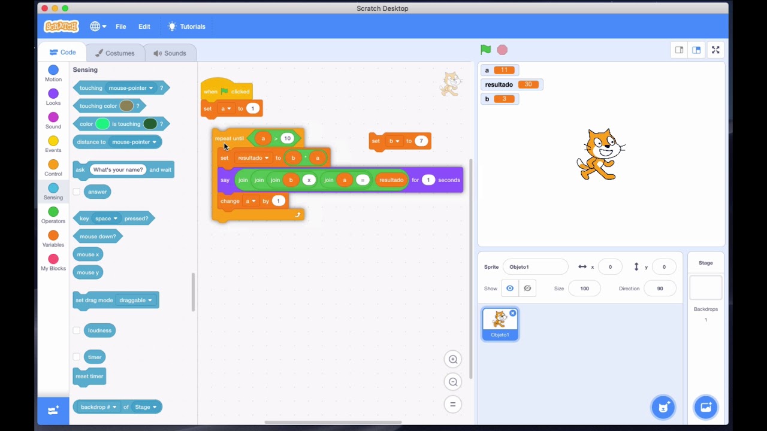This screenshot has width=767, height=431.
Task: Open mouse-pointer dropdown in touching block
Action: [131, 88]
